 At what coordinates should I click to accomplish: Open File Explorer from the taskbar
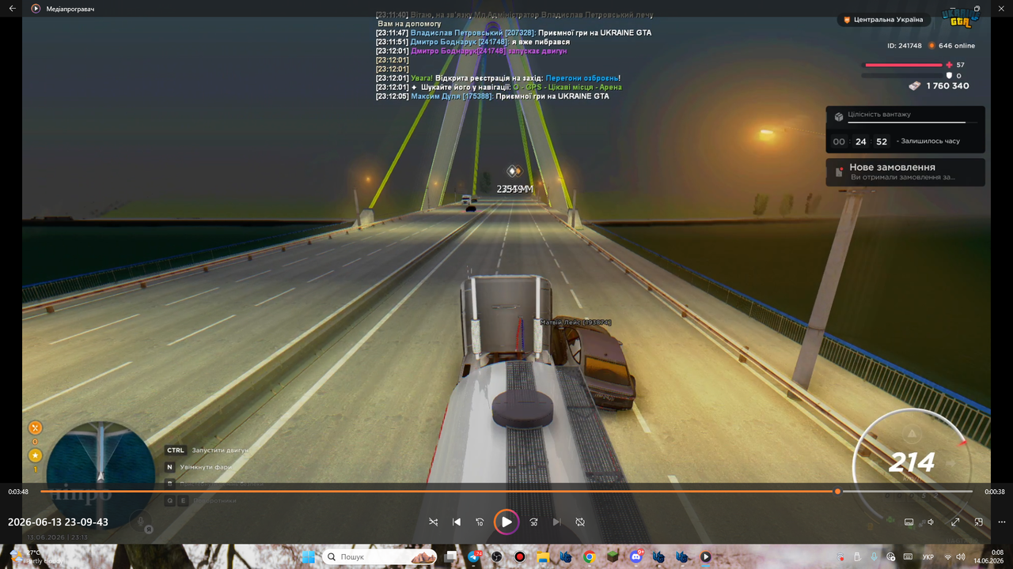tap(543, 556)
